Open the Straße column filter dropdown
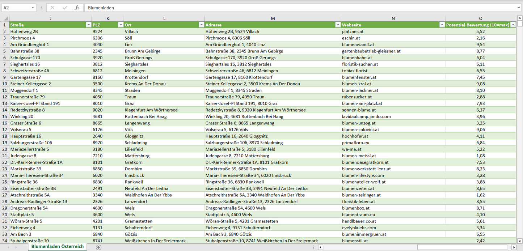 click(88, 25)
